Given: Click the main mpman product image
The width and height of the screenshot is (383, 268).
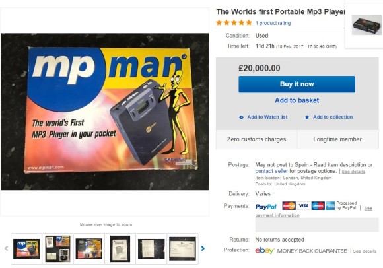Looking at the screenshot, I should click(x=105, y=112).
